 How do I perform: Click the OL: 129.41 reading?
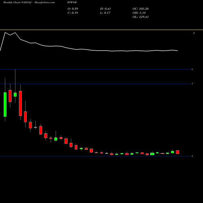coord(140,17)
